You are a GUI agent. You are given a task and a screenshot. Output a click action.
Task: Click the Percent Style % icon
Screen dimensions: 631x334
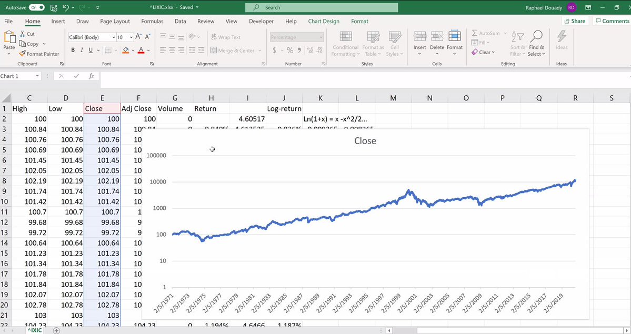coord(290,50)
